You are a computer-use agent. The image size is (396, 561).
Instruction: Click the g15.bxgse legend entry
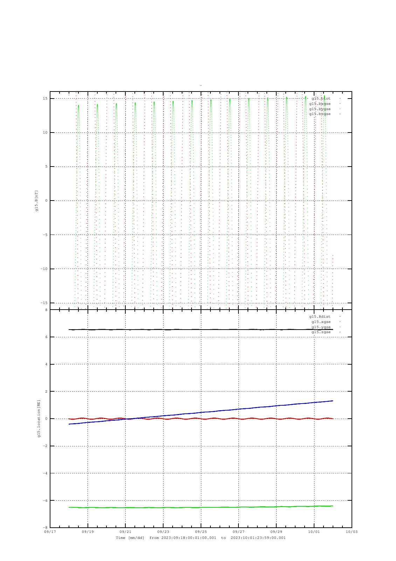320,104
